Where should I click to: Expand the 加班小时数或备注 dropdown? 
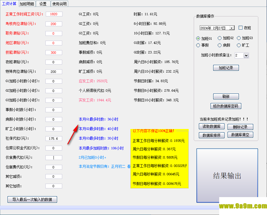tap(246, 56)
